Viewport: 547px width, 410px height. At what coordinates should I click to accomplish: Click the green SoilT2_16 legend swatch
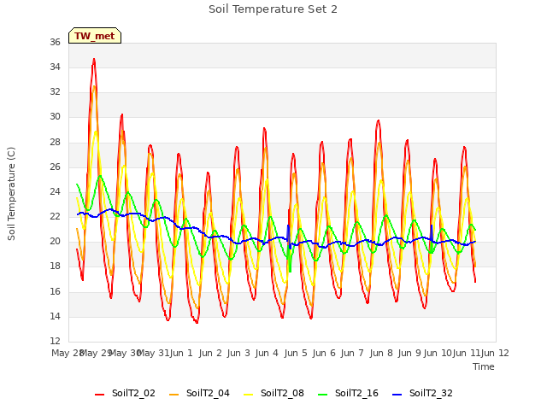tap(323, 395)
